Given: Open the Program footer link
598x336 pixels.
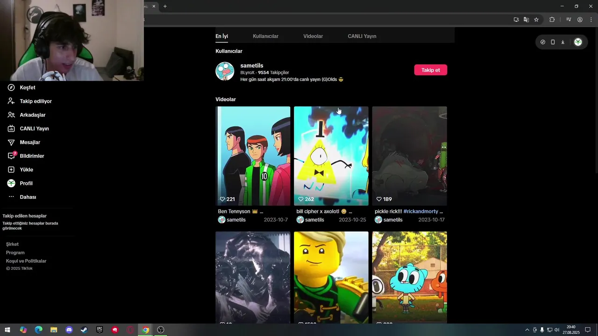Looking at the screenshot, I should click(15, 252).
